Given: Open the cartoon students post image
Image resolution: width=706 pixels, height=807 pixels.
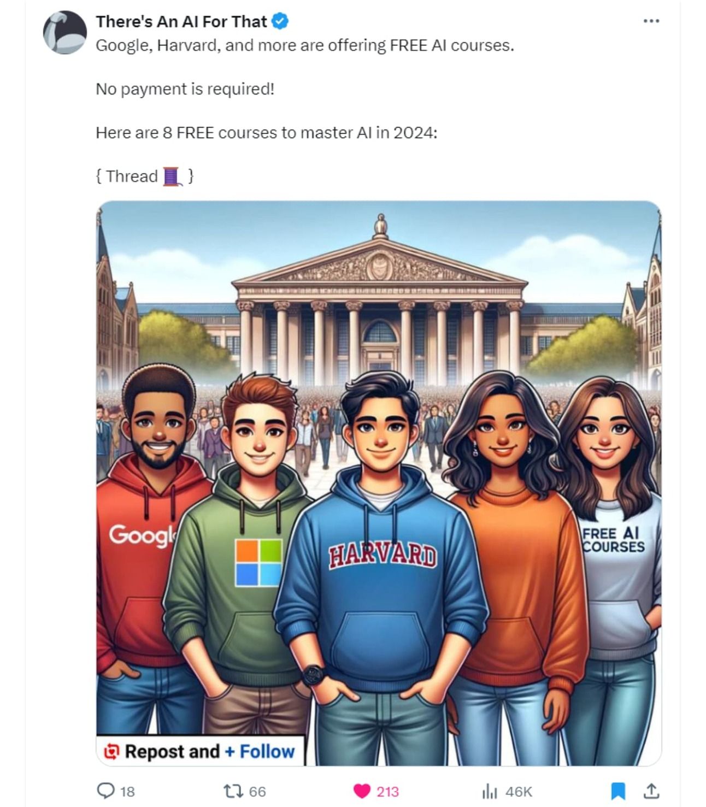Looking at the screenshot, I should tap(379, 483).
